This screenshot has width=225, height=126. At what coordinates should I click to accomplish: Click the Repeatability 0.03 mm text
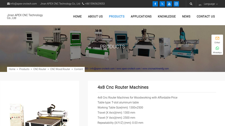(120, 123)
